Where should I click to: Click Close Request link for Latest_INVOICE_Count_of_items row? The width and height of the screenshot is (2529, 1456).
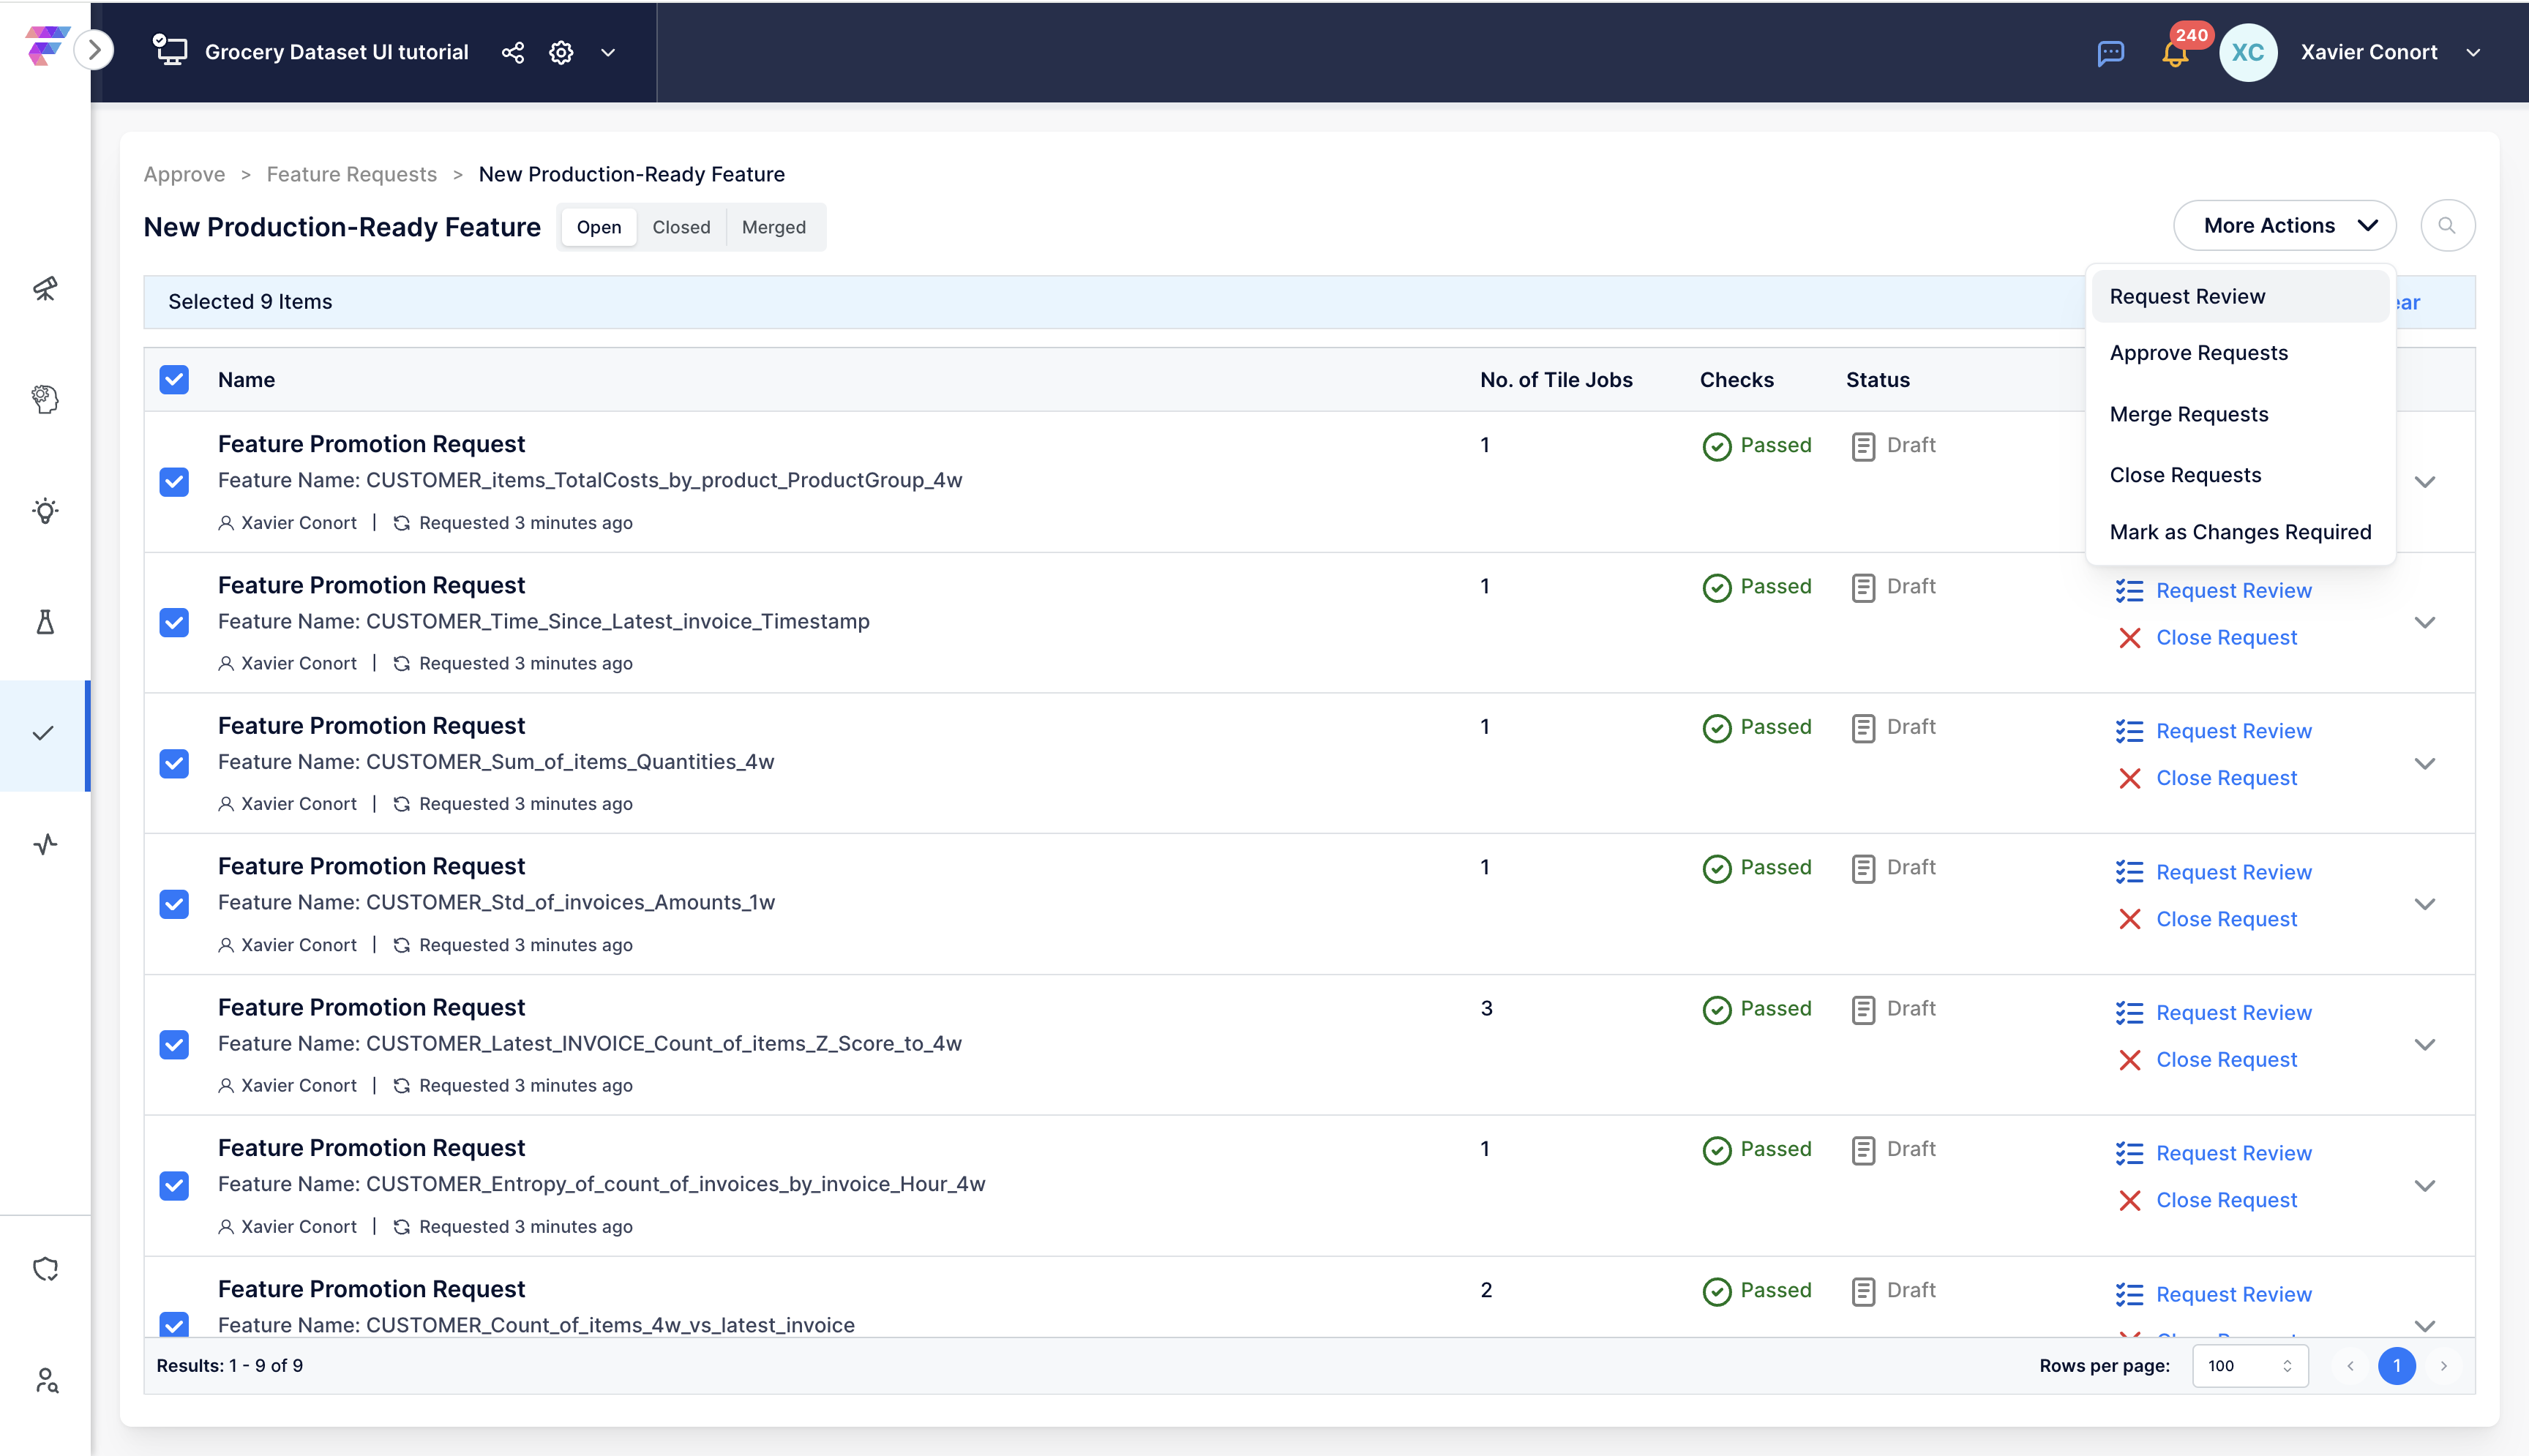(x=2226, y=1059)
